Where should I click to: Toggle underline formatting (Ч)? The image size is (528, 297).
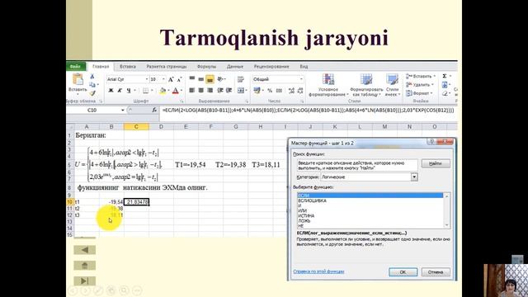[129, 91]
